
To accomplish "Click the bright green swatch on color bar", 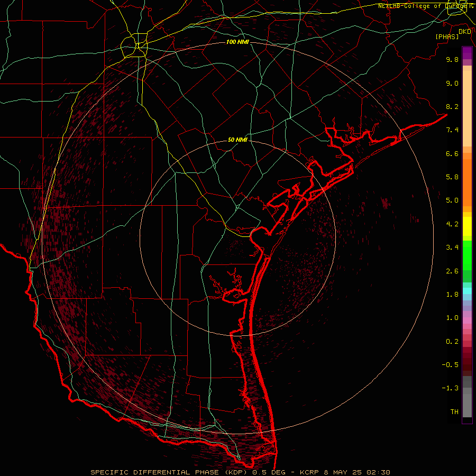I will (x=467, y=256).
